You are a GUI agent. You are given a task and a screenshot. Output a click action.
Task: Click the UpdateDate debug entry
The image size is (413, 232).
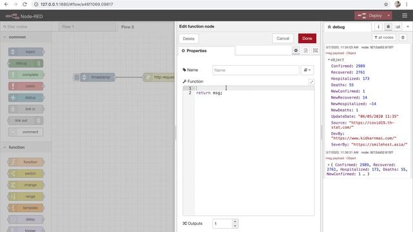pyautogui.click(x=365, y=116)
